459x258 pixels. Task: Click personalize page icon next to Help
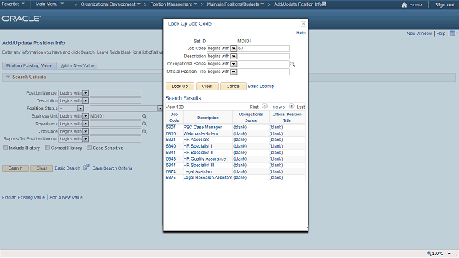point(453,34)
